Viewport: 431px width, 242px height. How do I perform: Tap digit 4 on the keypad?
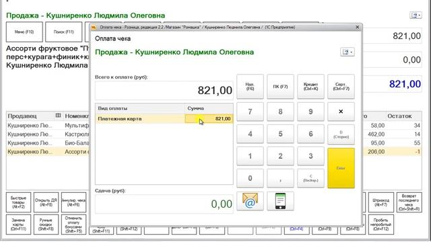point(250,134)
